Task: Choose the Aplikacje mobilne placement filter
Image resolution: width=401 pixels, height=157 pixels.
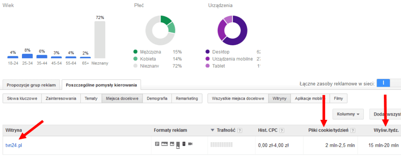Action: pos(310,98)
